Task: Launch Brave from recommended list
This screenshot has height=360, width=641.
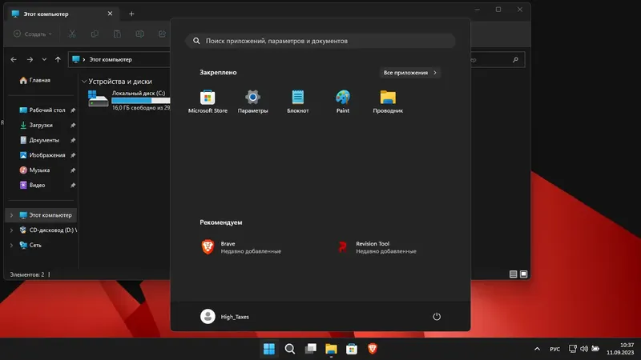Action: pyautogui.click(x=241, y=247)
